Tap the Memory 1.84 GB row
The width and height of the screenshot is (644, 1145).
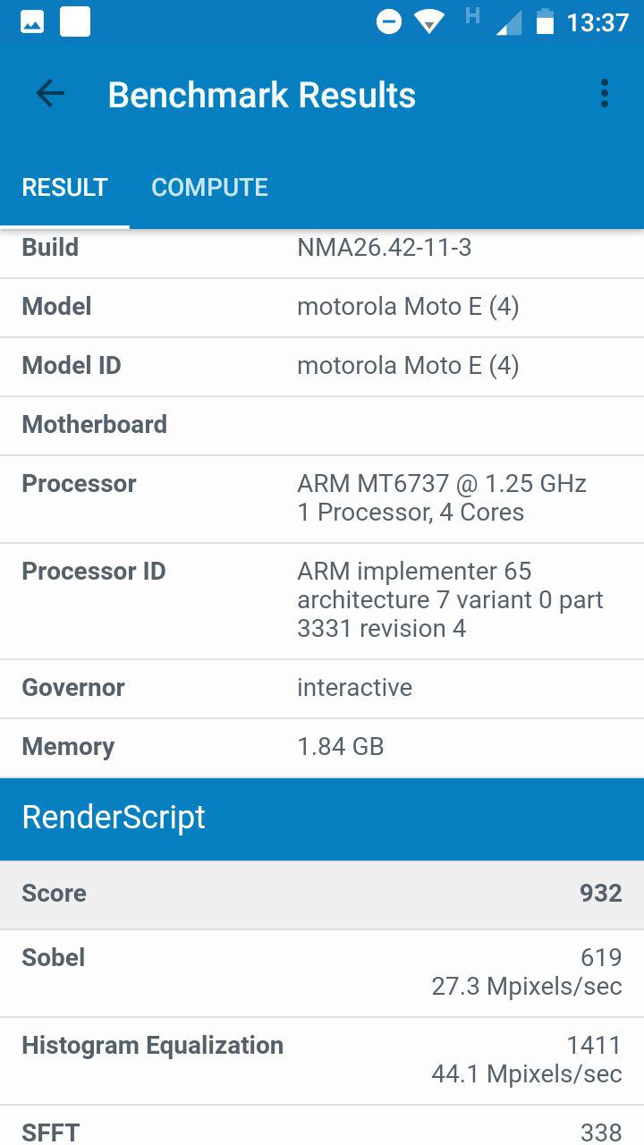(322, 747)
